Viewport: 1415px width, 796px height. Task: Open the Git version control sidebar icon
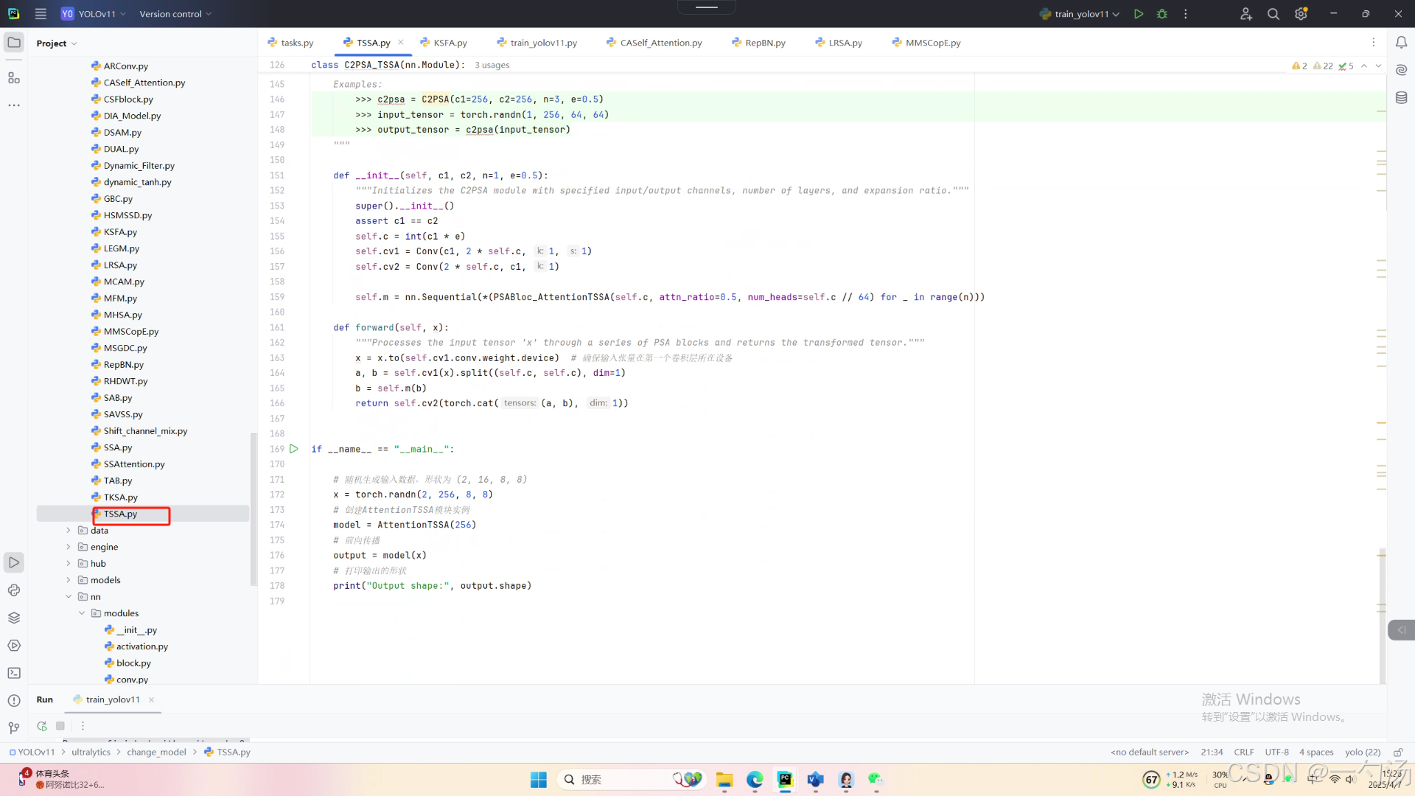pos(14,728)
